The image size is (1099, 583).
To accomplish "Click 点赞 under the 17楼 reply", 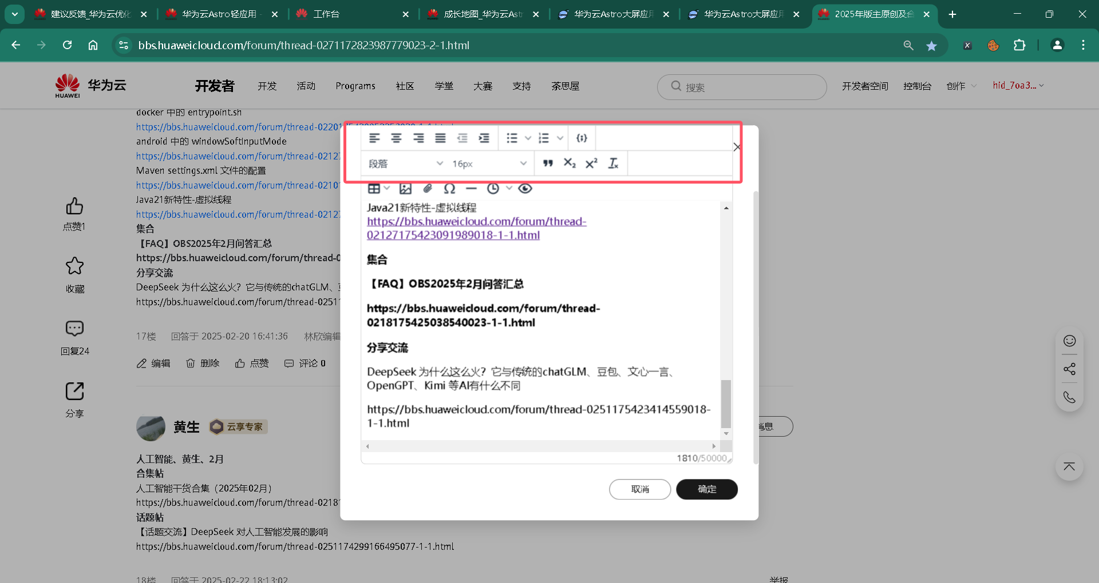I will (x=252, y=364).
